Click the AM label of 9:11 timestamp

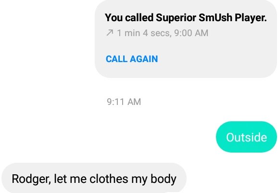coord(134,102)
